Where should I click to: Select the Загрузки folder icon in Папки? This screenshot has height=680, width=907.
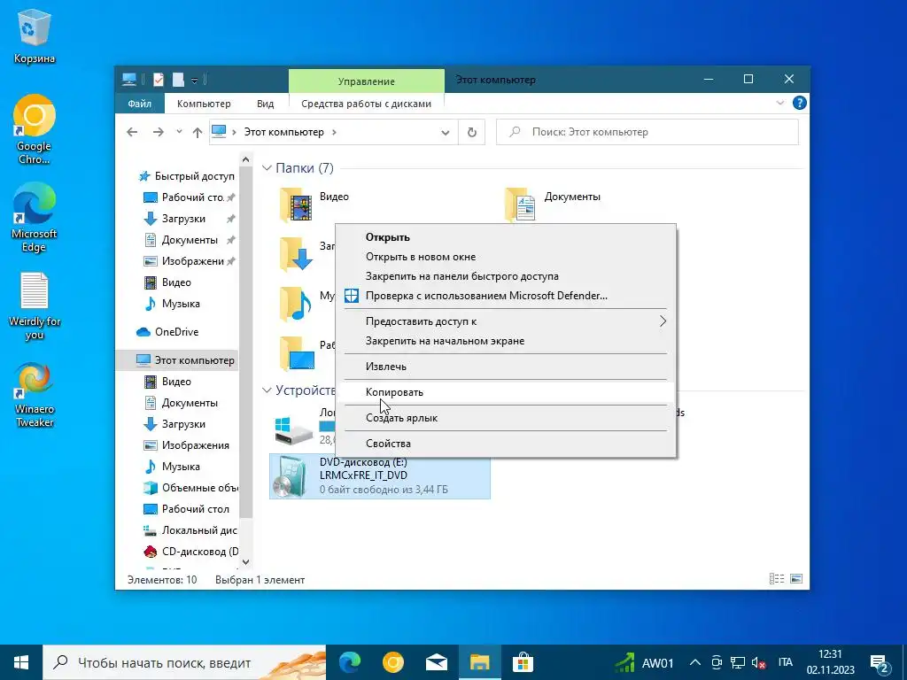point(296,254)
